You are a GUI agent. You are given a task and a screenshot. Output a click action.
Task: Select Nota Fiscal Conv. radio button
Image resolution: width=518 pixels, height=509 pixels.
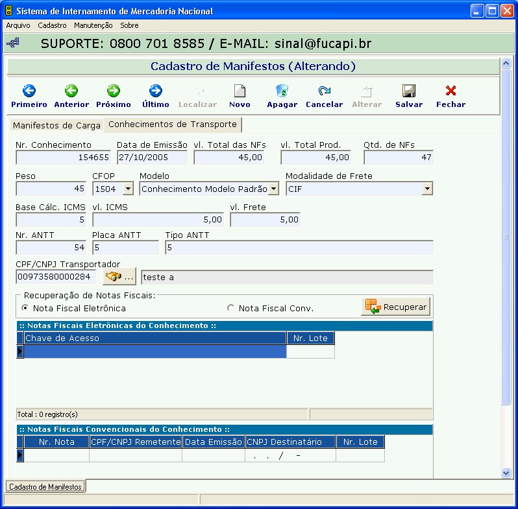pyautogui.click(x=230, y=308)
